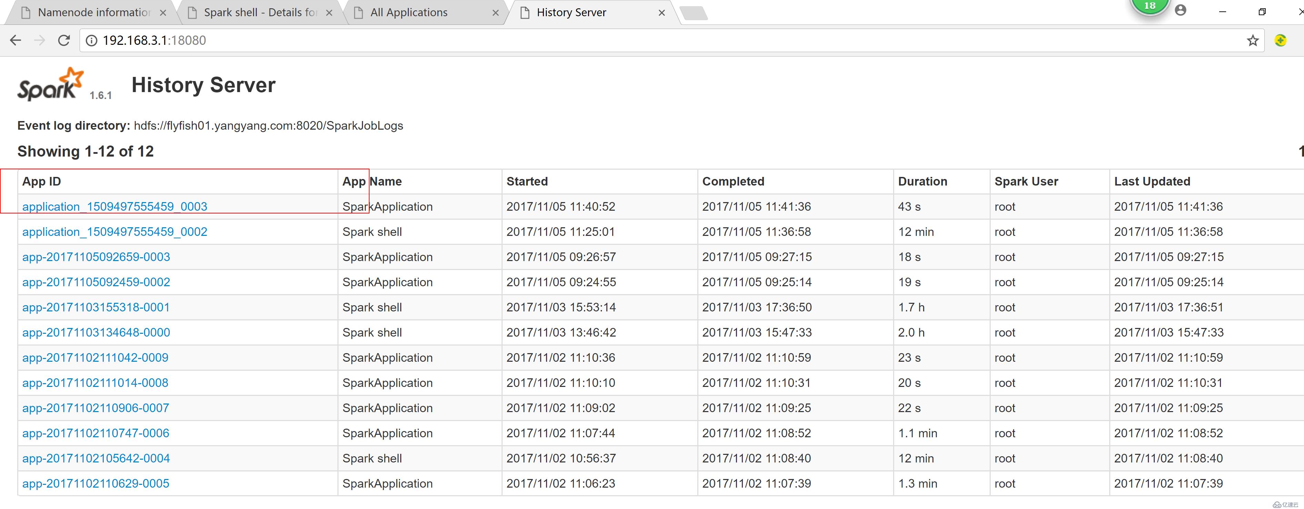Click the started time 2017/11/05 11:40:52
1304x509 pixels.
click(x=561, y=207)
